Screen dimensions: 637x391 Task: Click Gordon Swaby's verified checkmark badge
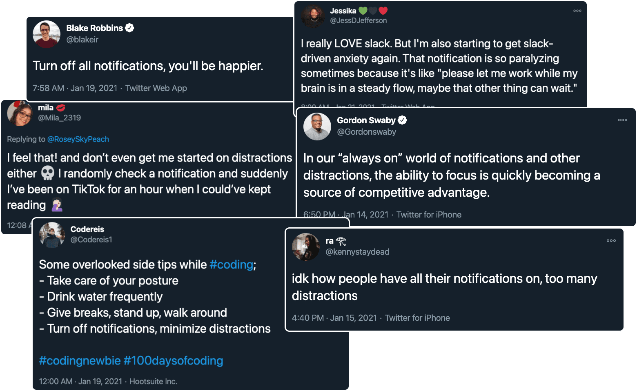click(x=402, y=120)
